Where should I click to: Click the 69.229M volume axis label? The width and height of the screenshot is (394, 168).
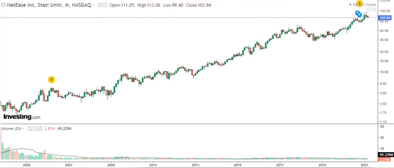(x=385, y=155)
